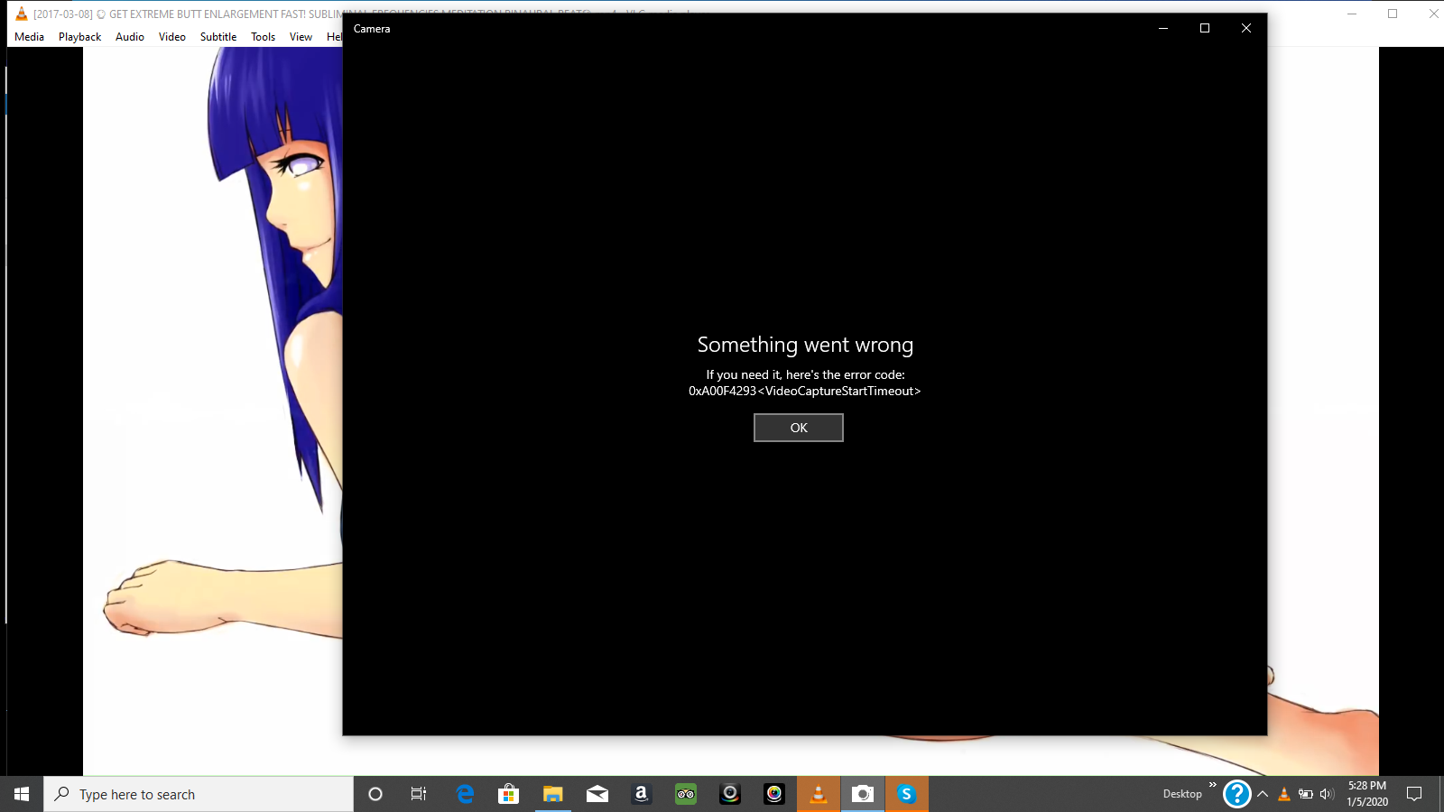Click the VLC cone title icon
The height and width of the screenshot is (812, 1444).
[x=21, y=14]
